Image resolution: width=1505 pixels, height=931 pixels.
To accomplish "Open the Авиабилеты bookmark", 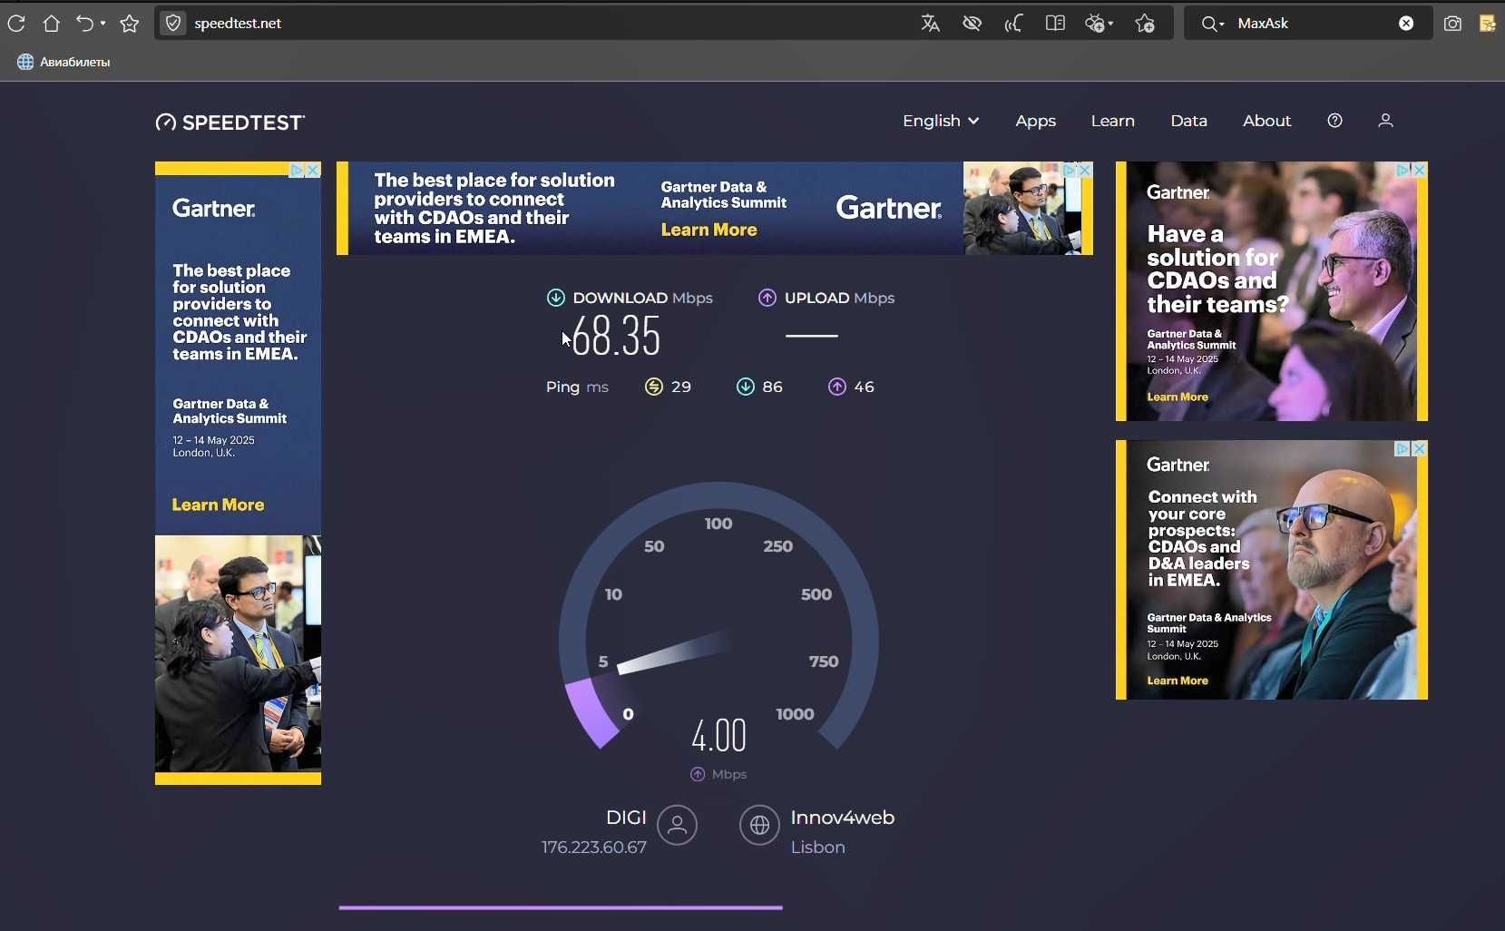I will pos(64,62).
